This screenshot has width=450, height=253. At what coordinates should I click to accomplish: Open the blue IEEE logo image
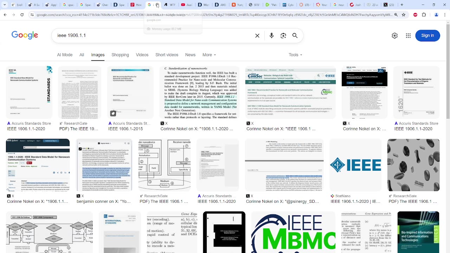pos(355,165)
